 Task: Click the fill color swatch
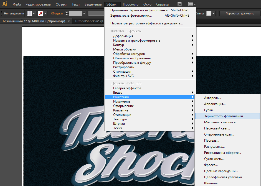click(29, 14)
